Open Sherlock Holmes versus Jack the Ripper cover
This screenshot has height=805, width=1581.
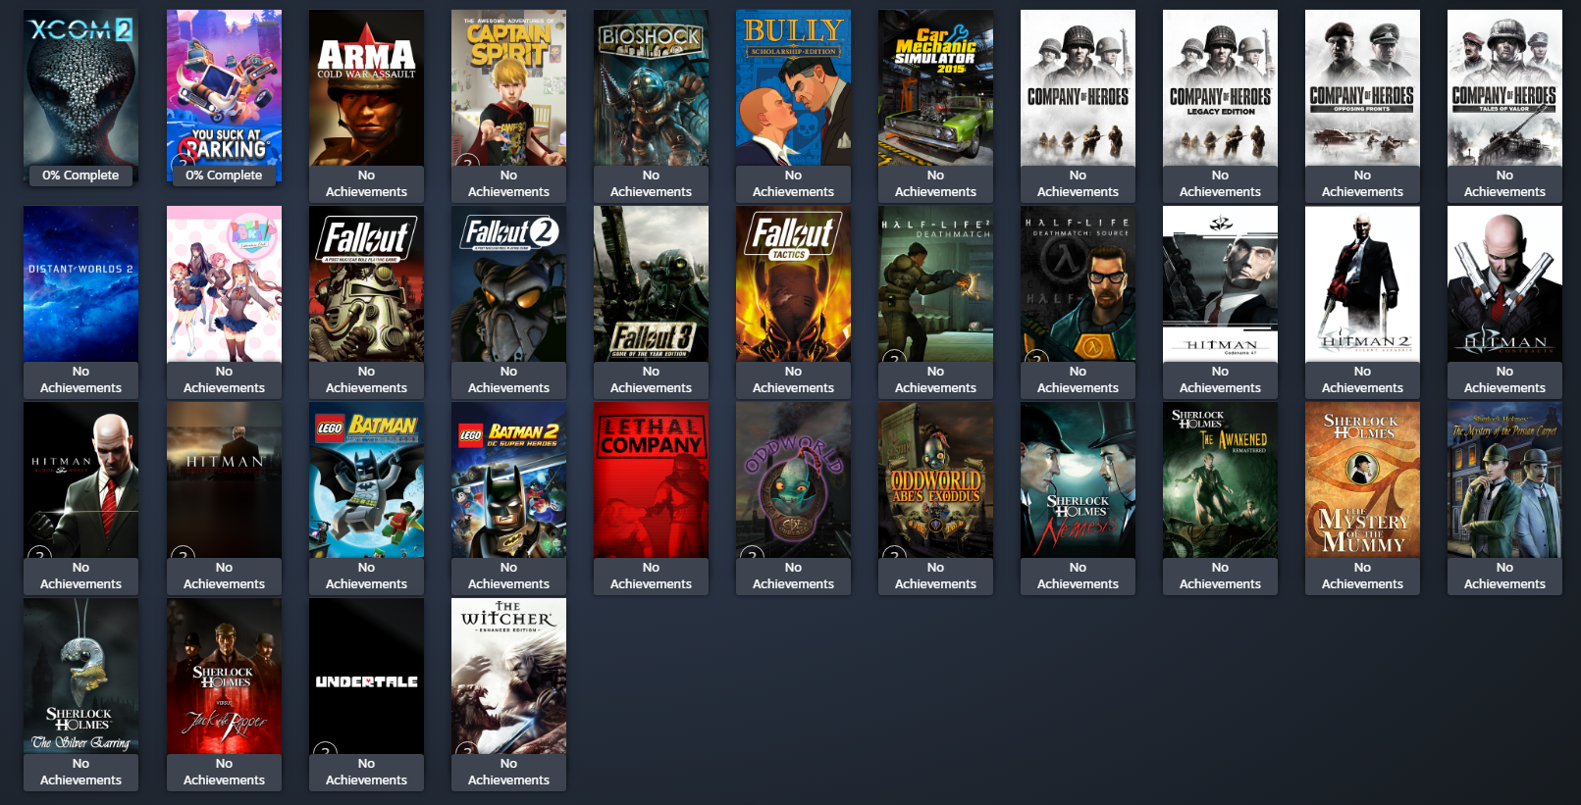224,677
